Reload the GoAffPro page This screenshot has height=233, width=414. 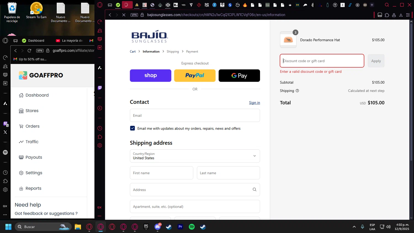pos(29,51)
